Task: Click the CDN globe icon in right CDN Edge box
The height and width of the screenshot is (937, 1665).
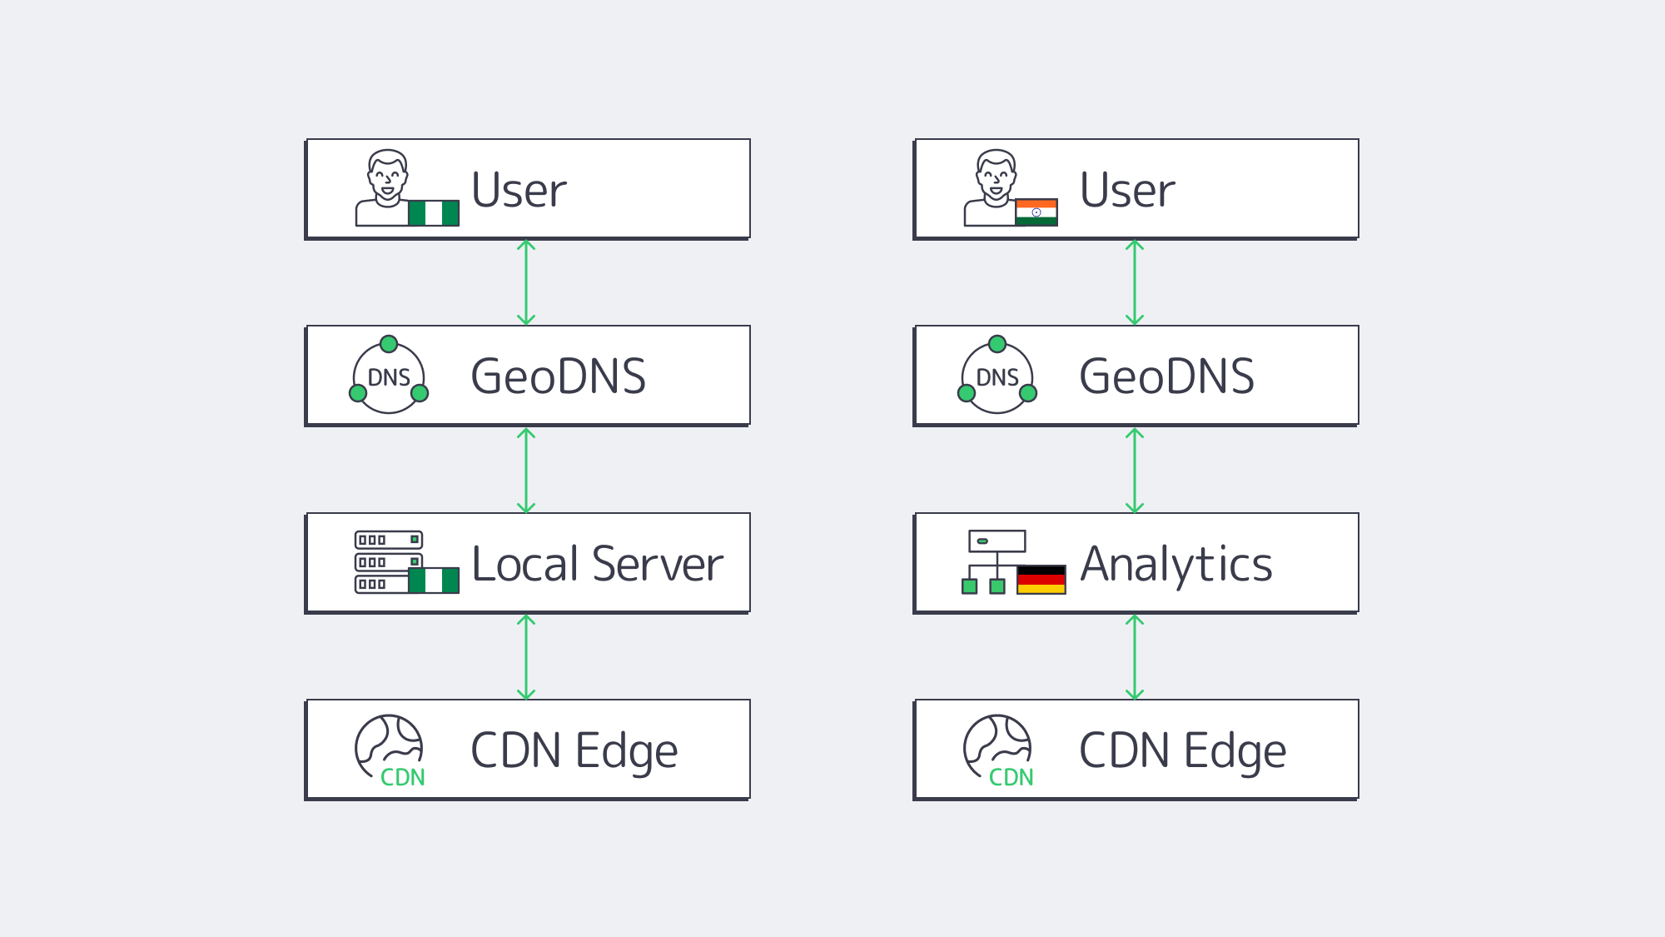Action: click(x=998, y=750)
